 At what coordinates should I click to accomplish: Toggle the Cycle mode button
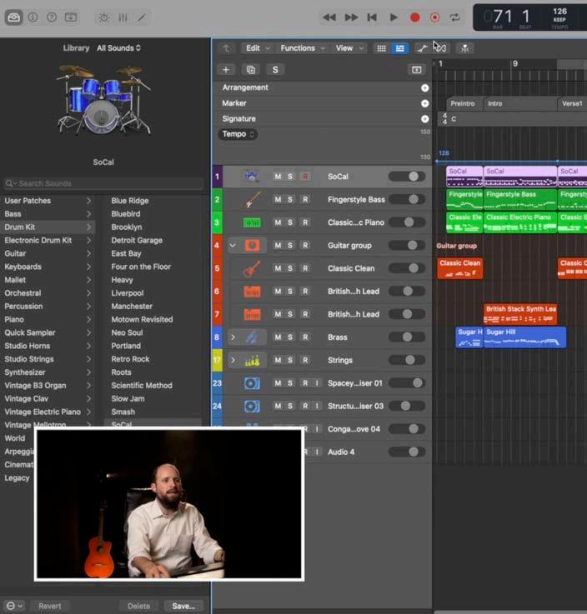pyautogui.click(x=455, y=17)
